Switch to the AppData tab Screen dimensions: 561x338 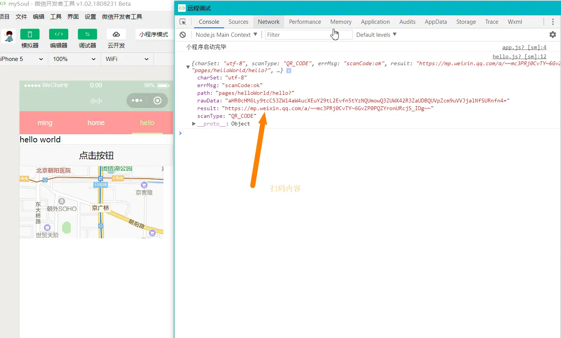(x=436, y=22)
